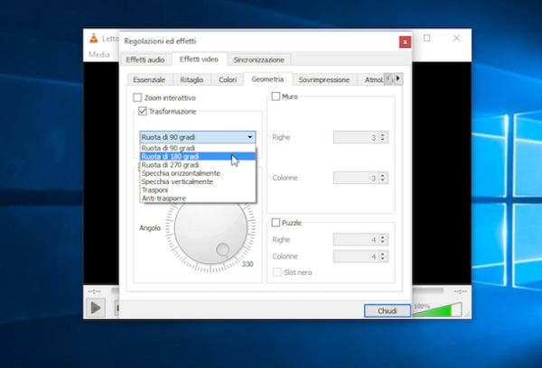Click the Chiudi button
The image size is (542, 368).
point(388,310)
